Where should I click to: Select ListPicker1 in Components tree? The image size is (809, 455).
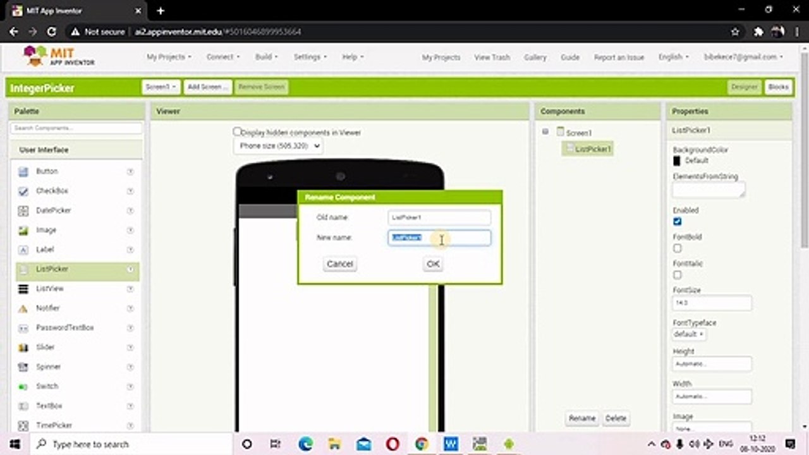(588, 149)
